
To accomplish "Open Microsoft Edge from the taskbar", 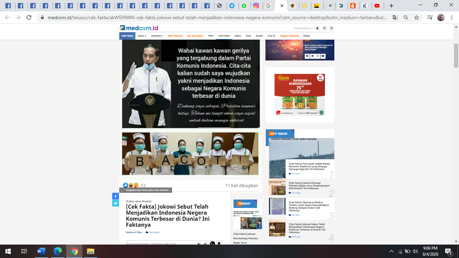I will tap(58, 251).
